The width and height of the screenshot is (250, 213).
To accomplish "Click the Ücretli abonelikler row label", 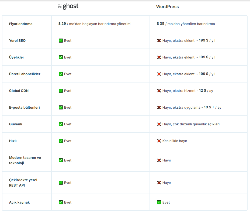I will pos(25,74).
